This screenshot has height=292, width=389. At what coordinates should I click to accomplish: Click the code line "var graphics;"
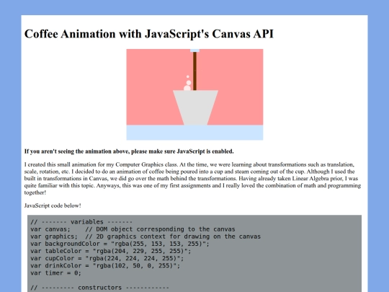146,236
